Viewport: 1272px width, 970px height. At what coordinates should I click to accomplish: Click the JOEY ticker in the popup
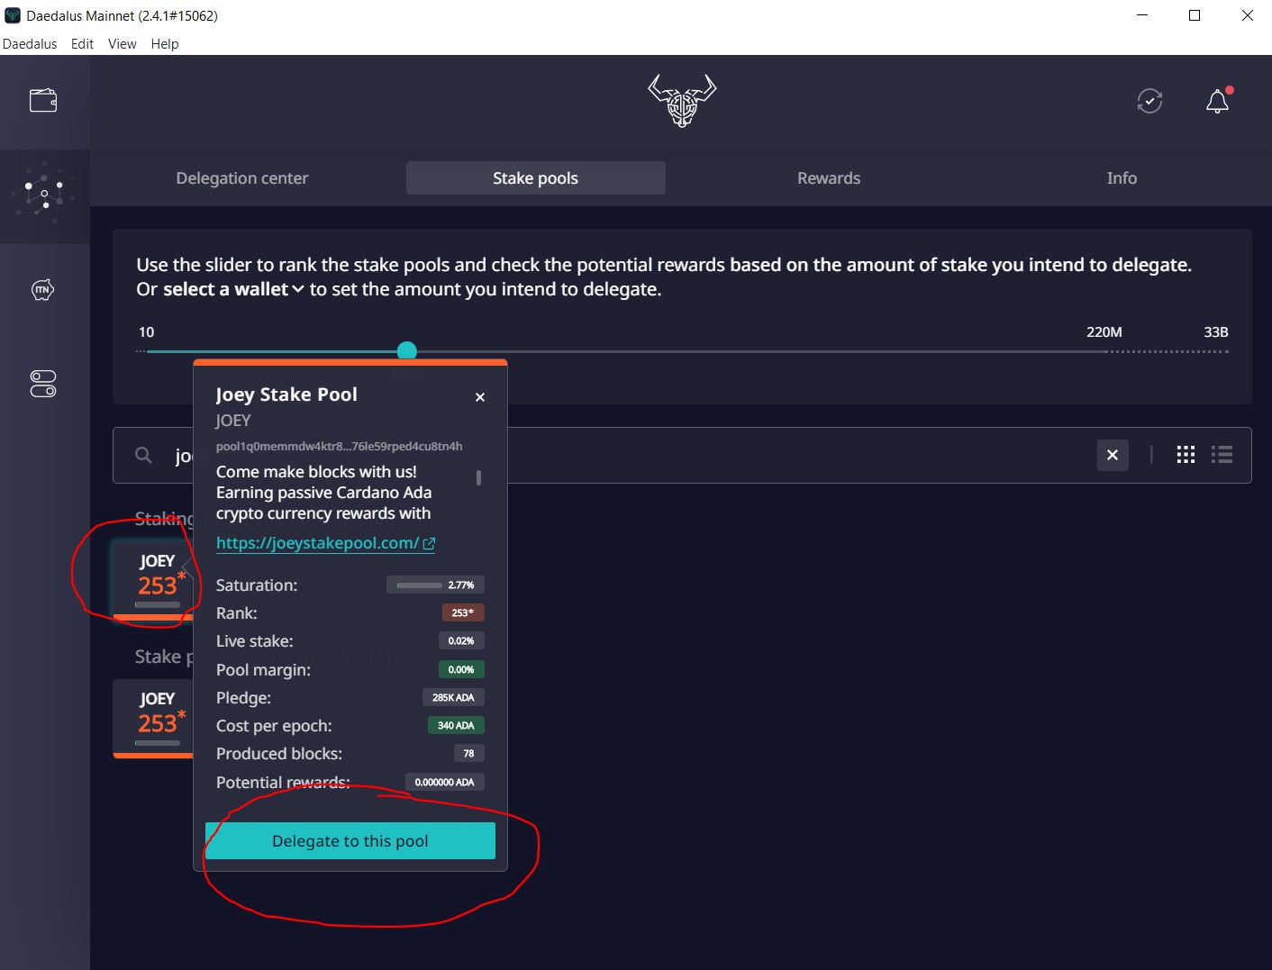click(x=233, y=421)
